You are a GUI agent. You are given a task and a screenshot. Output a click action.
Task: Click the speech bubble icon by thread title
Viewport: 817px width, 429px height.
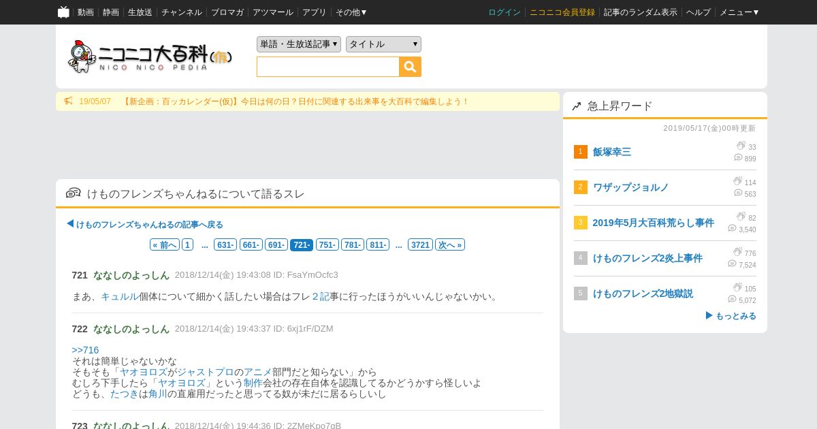(x=74, y=193)
